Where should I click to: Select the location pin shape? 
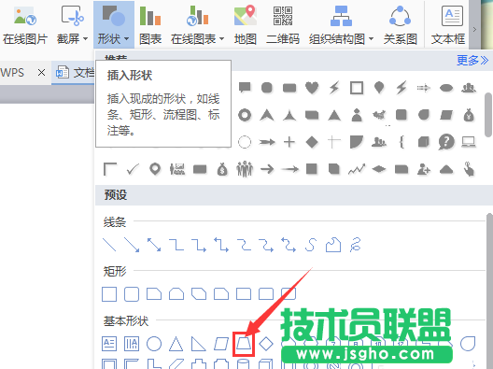[155, 169]
